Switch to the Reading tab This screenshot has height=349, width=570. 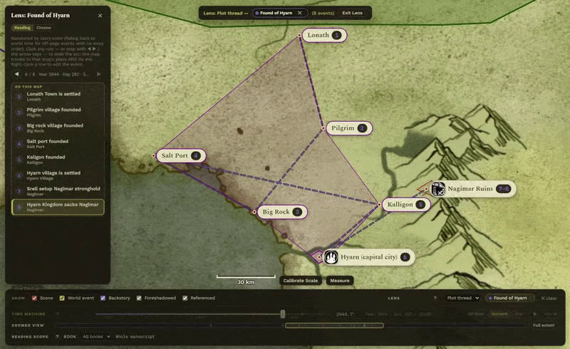[22, 28]
